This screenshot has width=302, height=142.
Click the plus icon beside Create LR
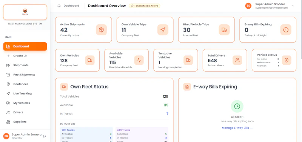click(x=8, y=56)
